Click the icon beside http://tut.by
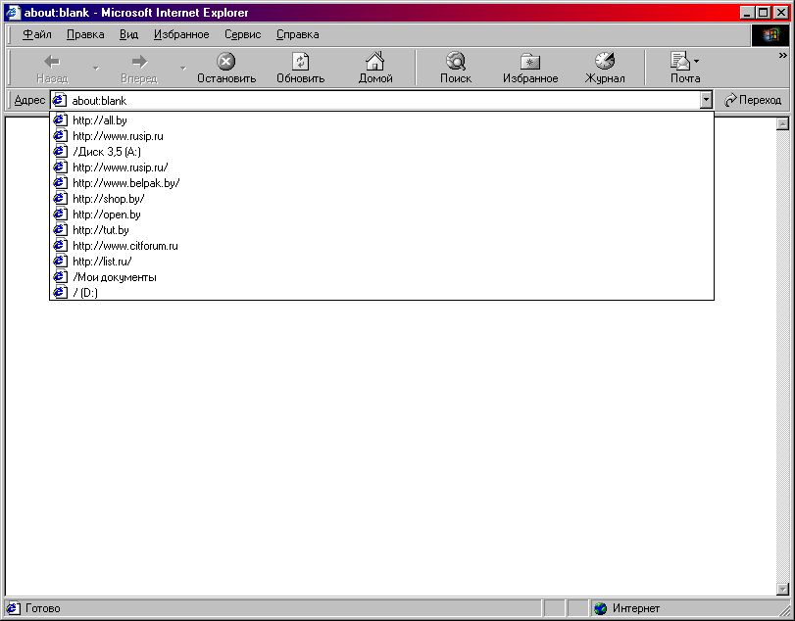 (61, 230)
